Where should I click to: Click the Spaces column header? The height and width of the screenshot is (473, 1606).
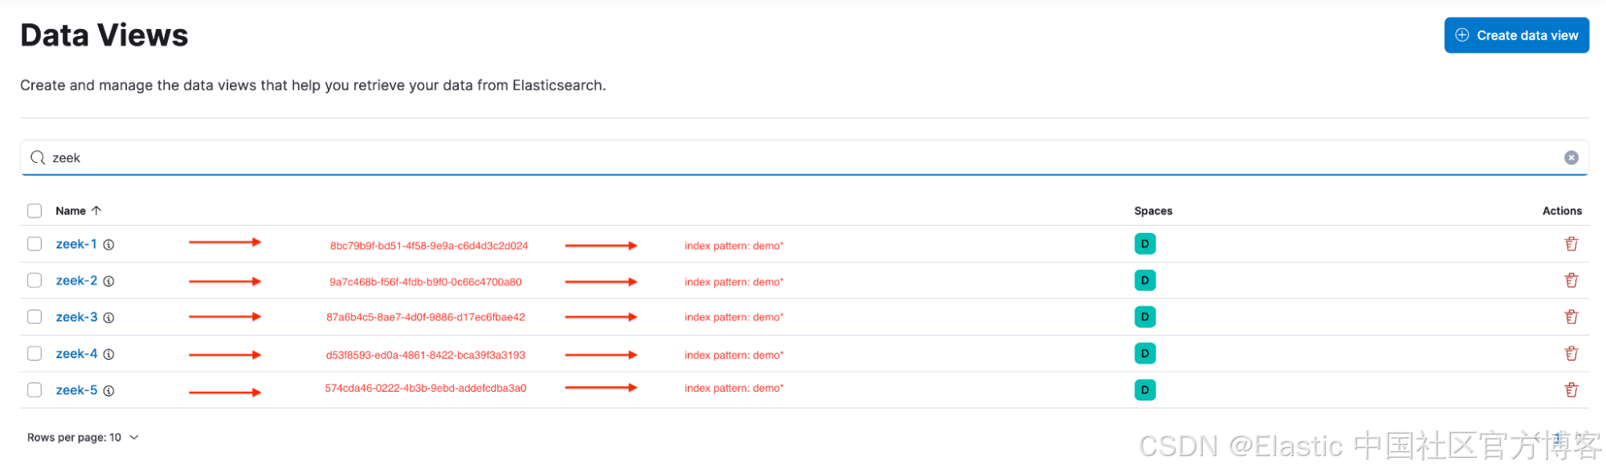coord(1153,211)
